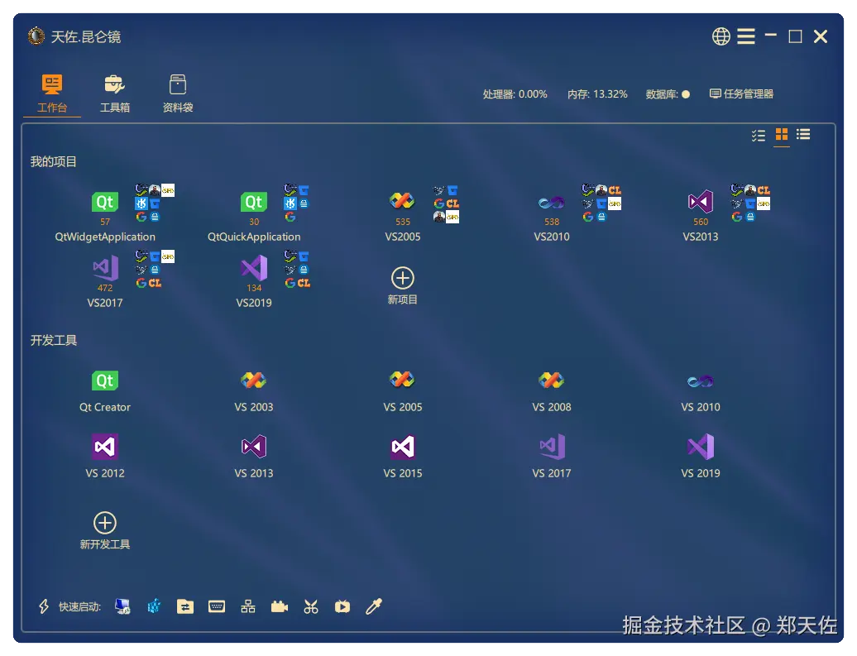
Task: Open the VS2010 project under 我的项目
Action: coord(552,216)
